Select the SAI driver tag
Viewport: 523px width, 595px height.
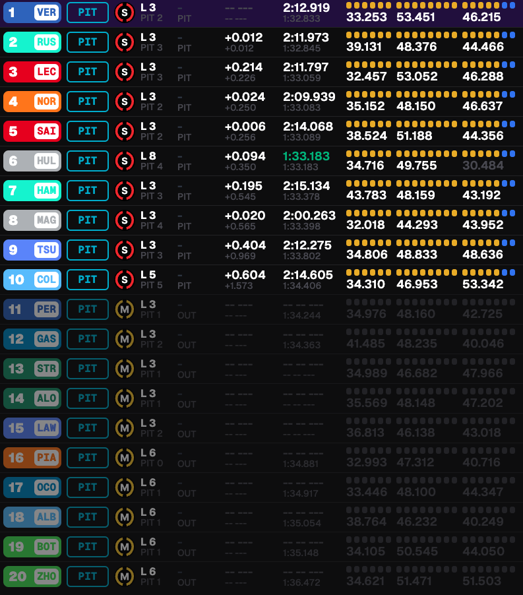(32, 131)
